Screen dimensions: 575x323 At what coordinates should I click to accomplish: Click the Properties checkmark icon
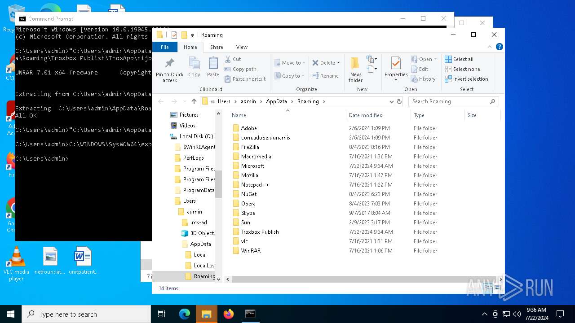coord(396,63)
